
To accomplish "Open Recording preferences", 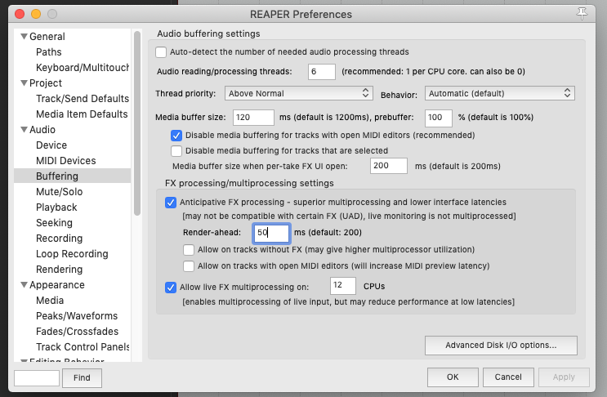I will tap(59, 238).
